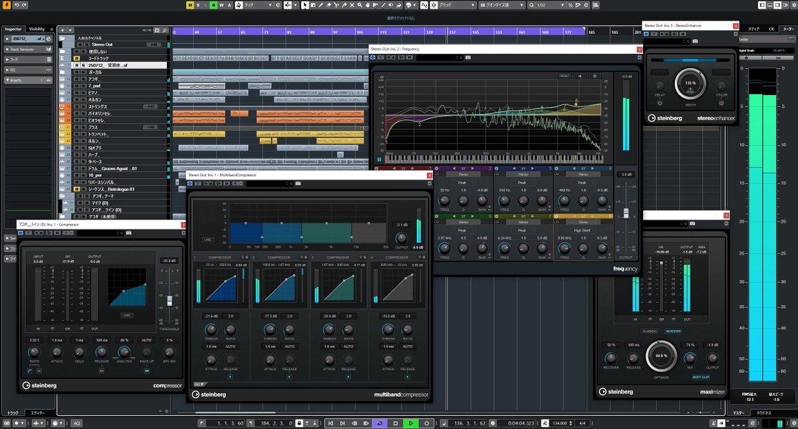
Task: Go to the previous marker in transport
Action: point(331,423)
